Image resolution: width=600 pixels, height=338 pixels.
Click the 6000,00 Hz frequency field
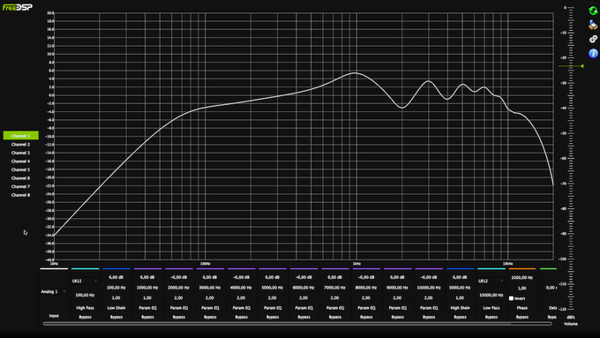click(x=304, y=288)
